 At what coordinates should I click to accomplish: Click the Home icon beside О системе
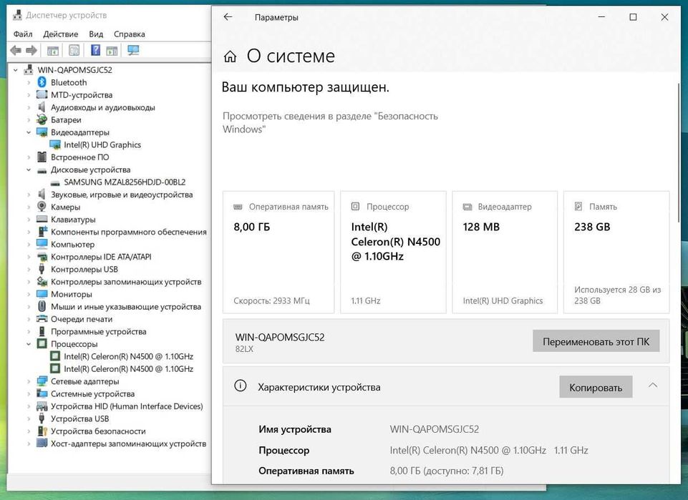pyautogui.click(x=230, y=57)
